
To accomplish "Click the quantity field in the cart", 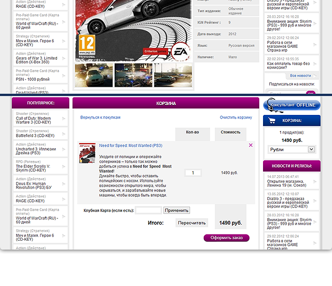I will 192,173.
